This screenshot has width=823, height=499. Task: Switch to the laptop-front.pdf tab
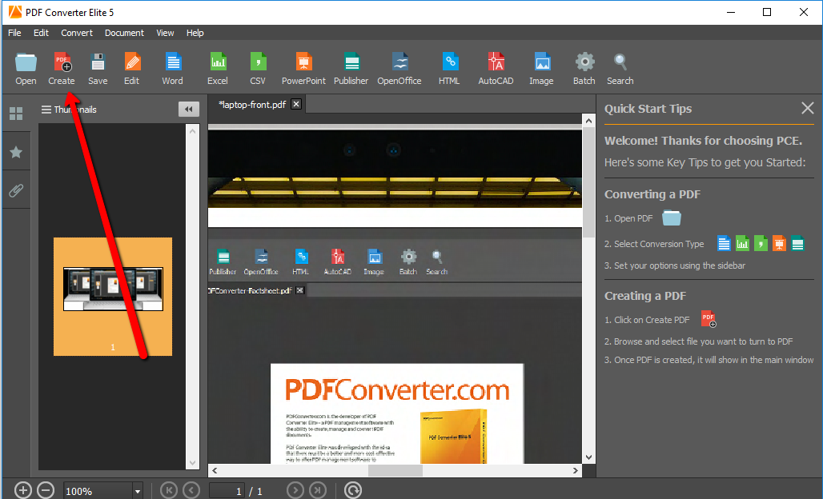252,104
